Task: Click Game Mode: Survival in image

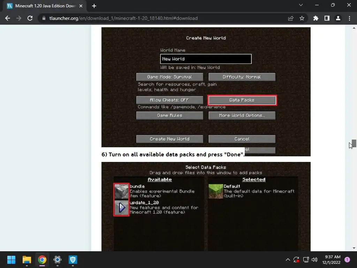Action: (x=170, y=77)
